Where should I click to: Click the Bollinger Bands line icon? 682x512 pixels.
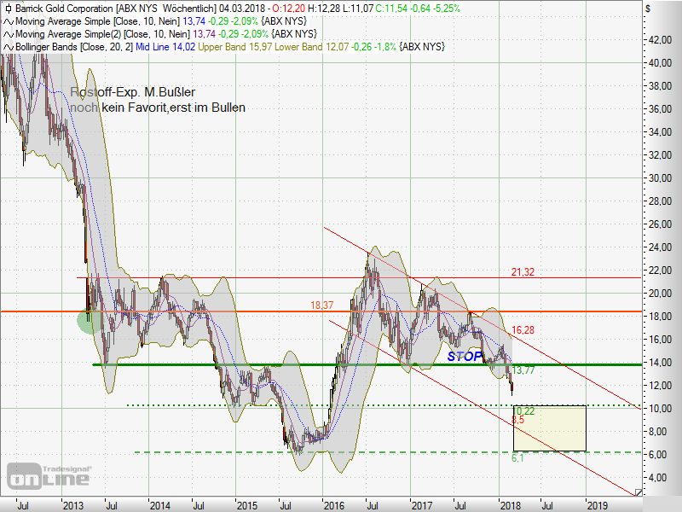point(9,47)
